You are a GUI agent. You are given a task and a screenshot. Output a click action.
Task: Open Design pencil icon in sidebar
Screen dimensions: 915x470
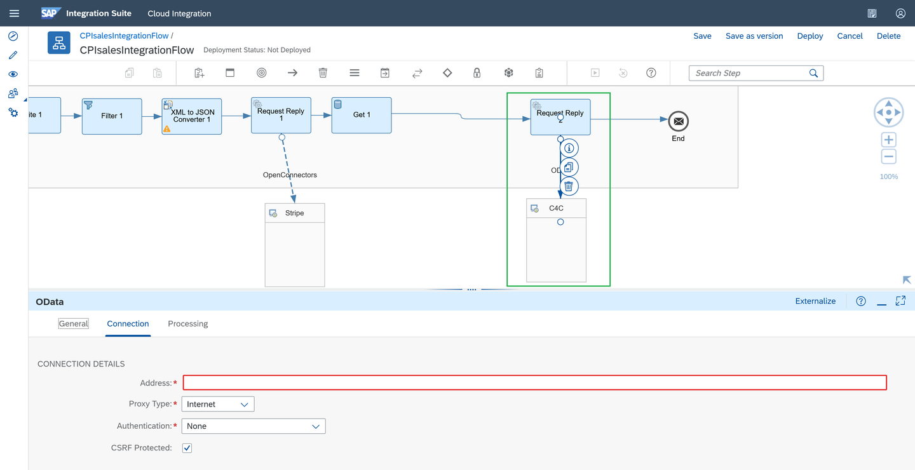[13, 55]
